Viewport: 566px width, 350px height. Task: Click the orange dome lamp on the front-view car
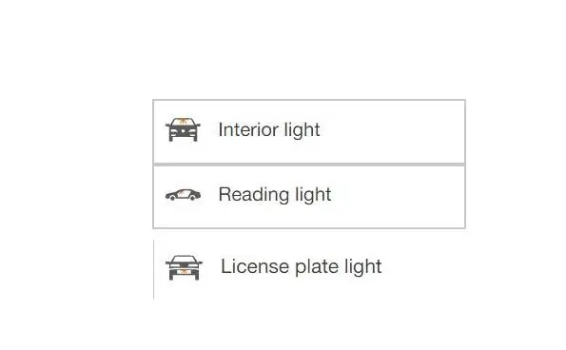tap(183, 121)
